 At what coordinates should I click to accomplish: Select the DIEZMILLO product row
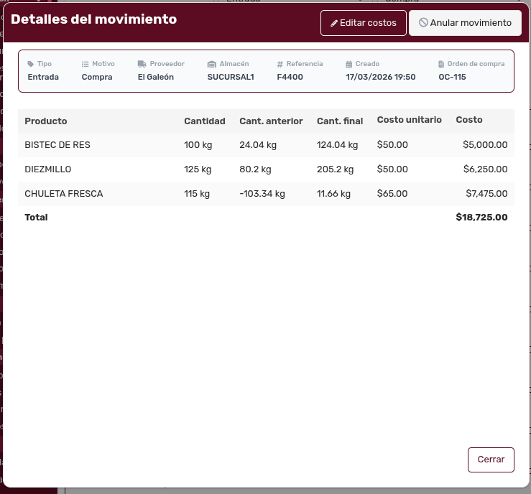[48, 169]
